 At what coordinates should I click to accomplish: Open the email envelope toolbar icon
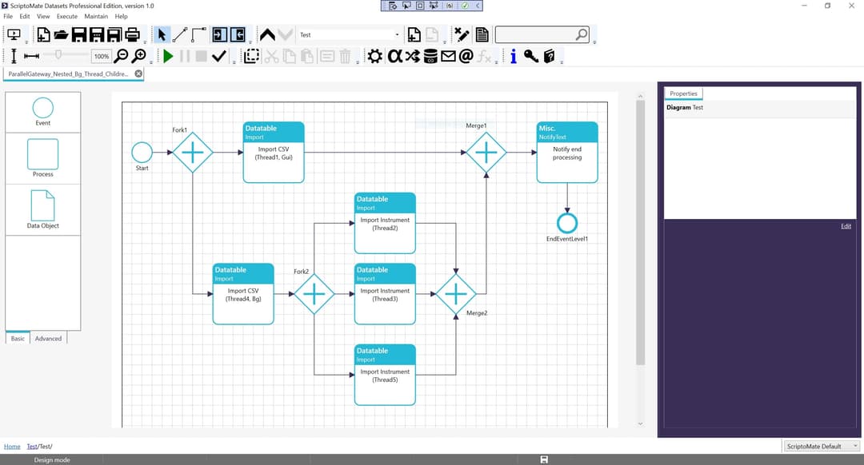point(447,56)
